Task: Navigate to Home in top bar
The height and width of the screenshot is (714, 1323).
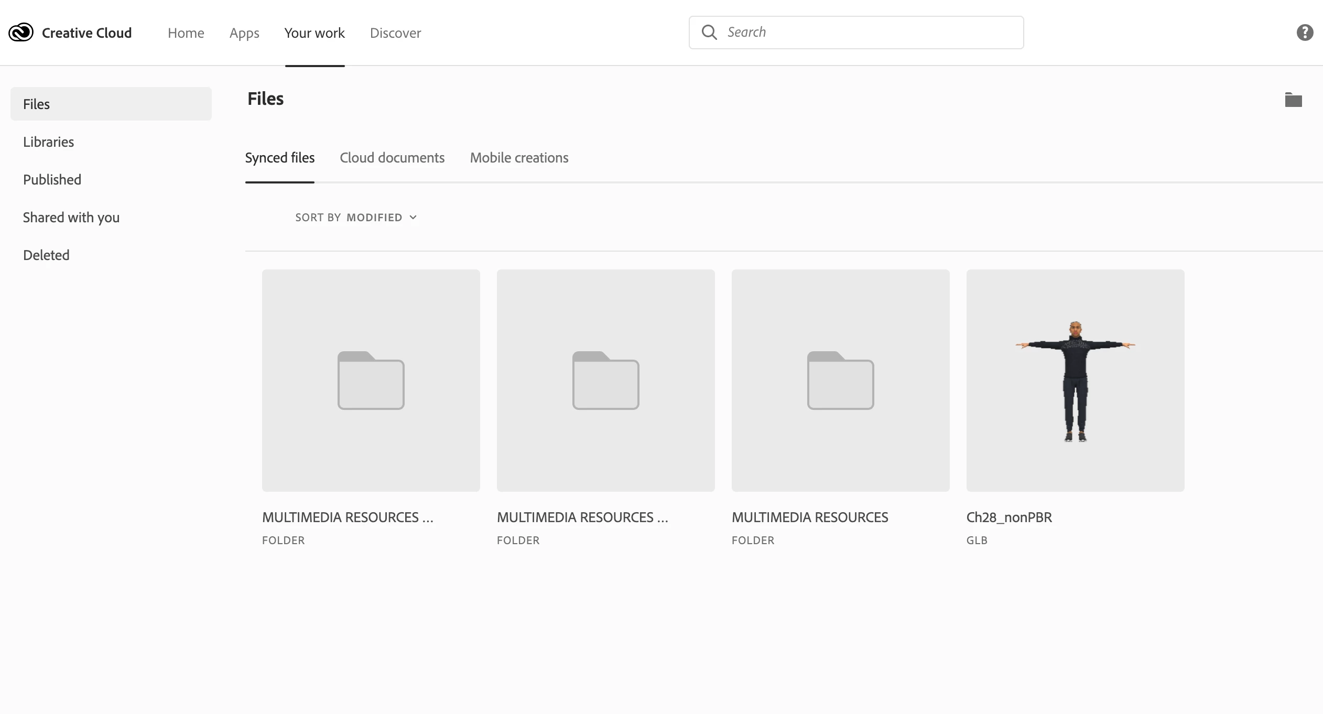Action: 186,33
